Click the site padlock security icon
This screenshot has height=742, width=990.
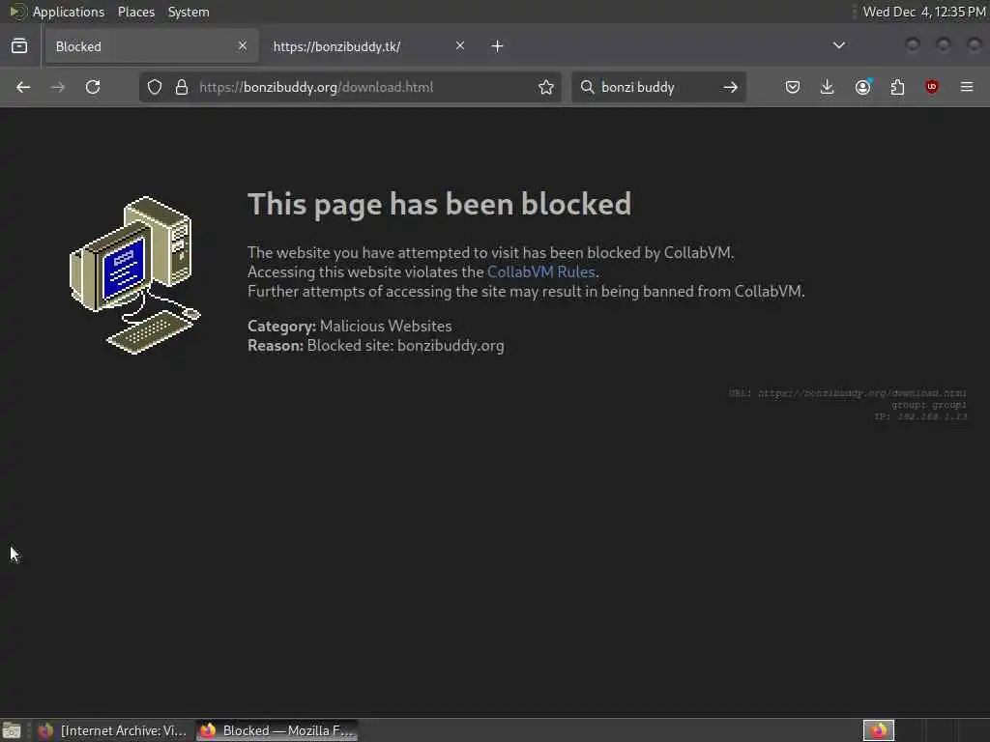point(182,87)
